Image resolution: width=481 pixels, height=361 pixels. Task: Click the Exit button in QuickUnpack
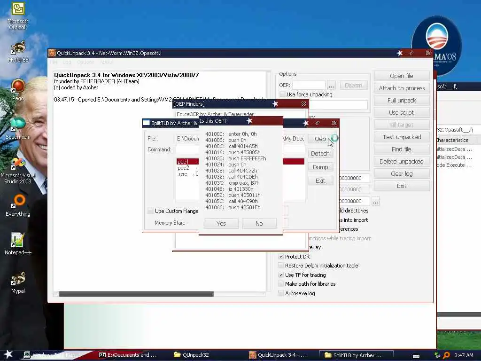click(x=402, y=186)
